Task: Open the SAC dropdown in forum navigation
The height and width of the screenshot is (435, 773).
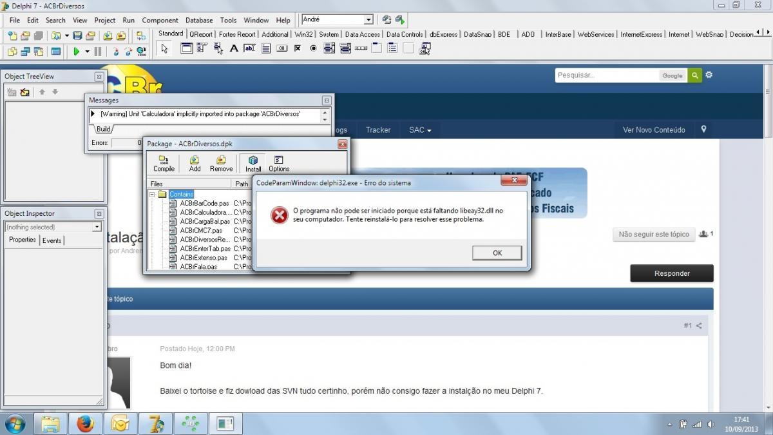Action: 420,130
